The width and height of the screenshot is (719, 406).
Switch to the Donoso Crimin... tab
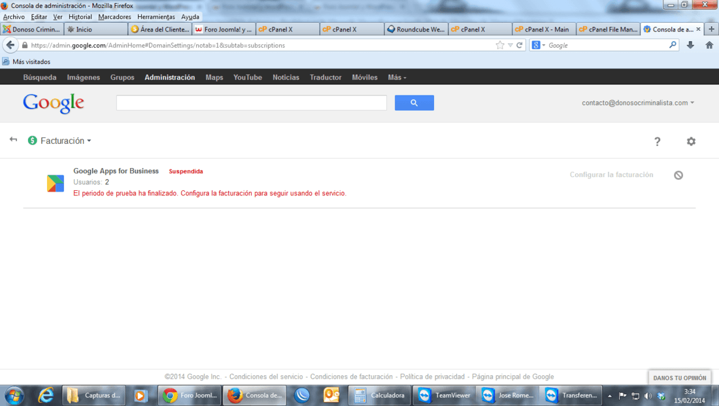tap(31, 29)
